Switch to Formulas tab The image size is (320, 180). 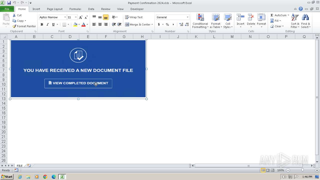pyautogui.click(x=75, y=9)
